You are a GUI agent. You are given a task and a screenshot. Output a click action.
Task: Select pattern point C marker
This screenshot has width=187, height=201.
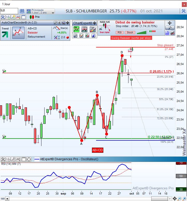pyautogui.click(x=106, y=134)
